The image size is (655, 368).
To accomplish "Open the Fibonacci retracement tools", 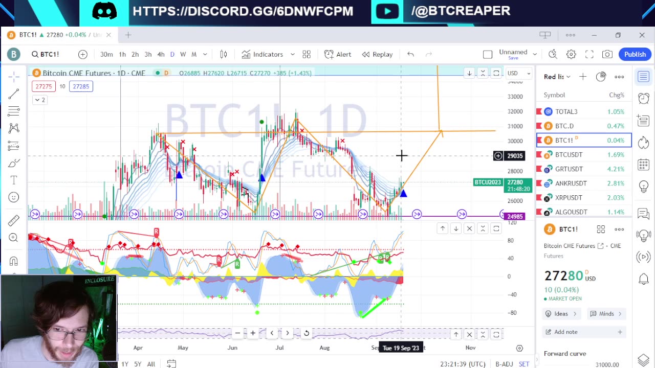I will coord(14,111).
